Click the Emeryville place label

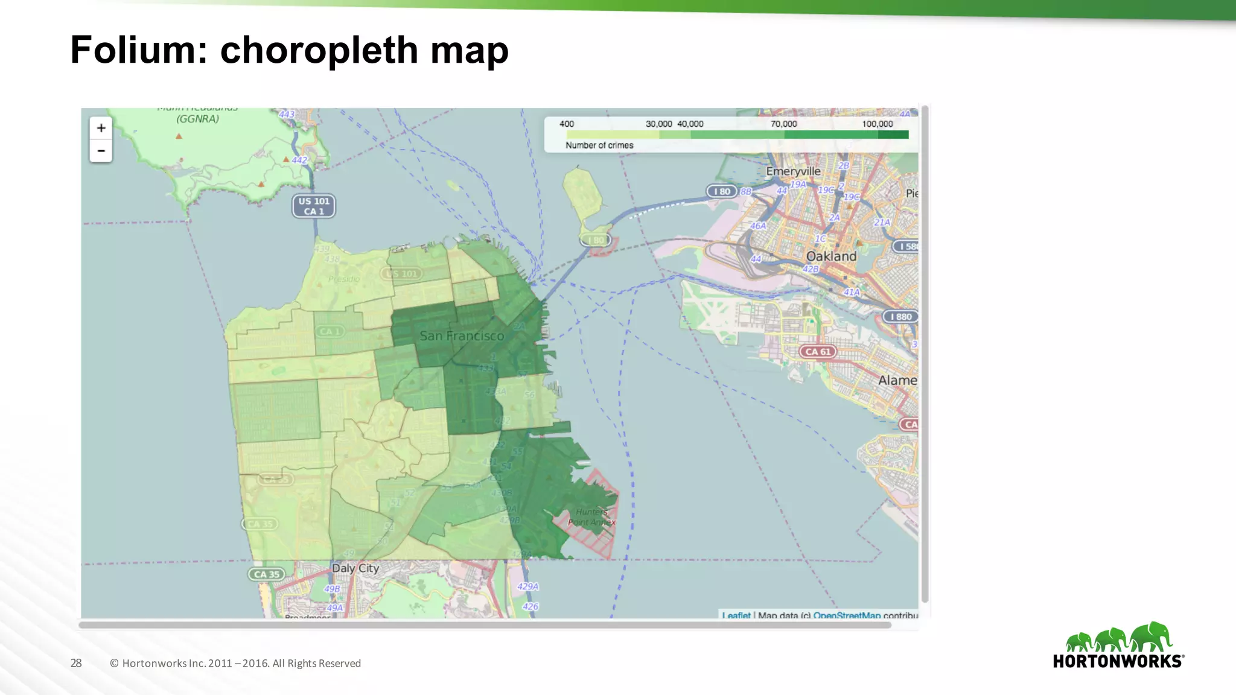(793, 171)
